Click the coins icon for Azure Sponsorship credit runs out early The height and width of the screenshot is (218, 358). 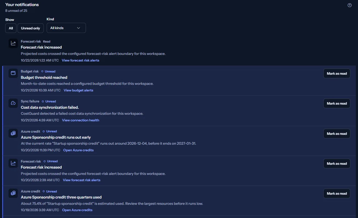13,133
